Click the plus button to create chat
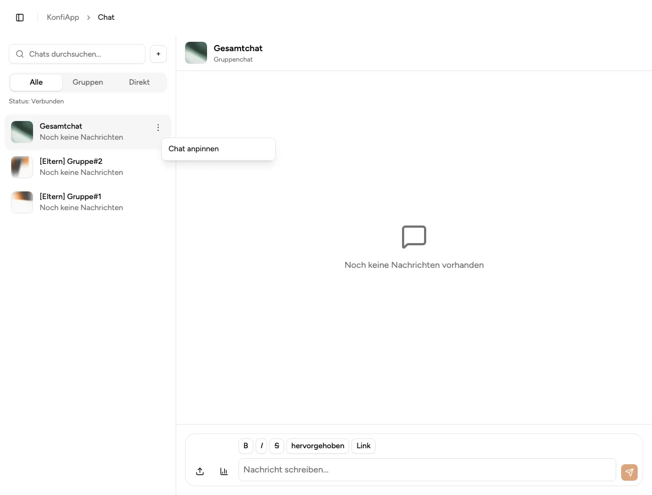 tap(159, 54)
